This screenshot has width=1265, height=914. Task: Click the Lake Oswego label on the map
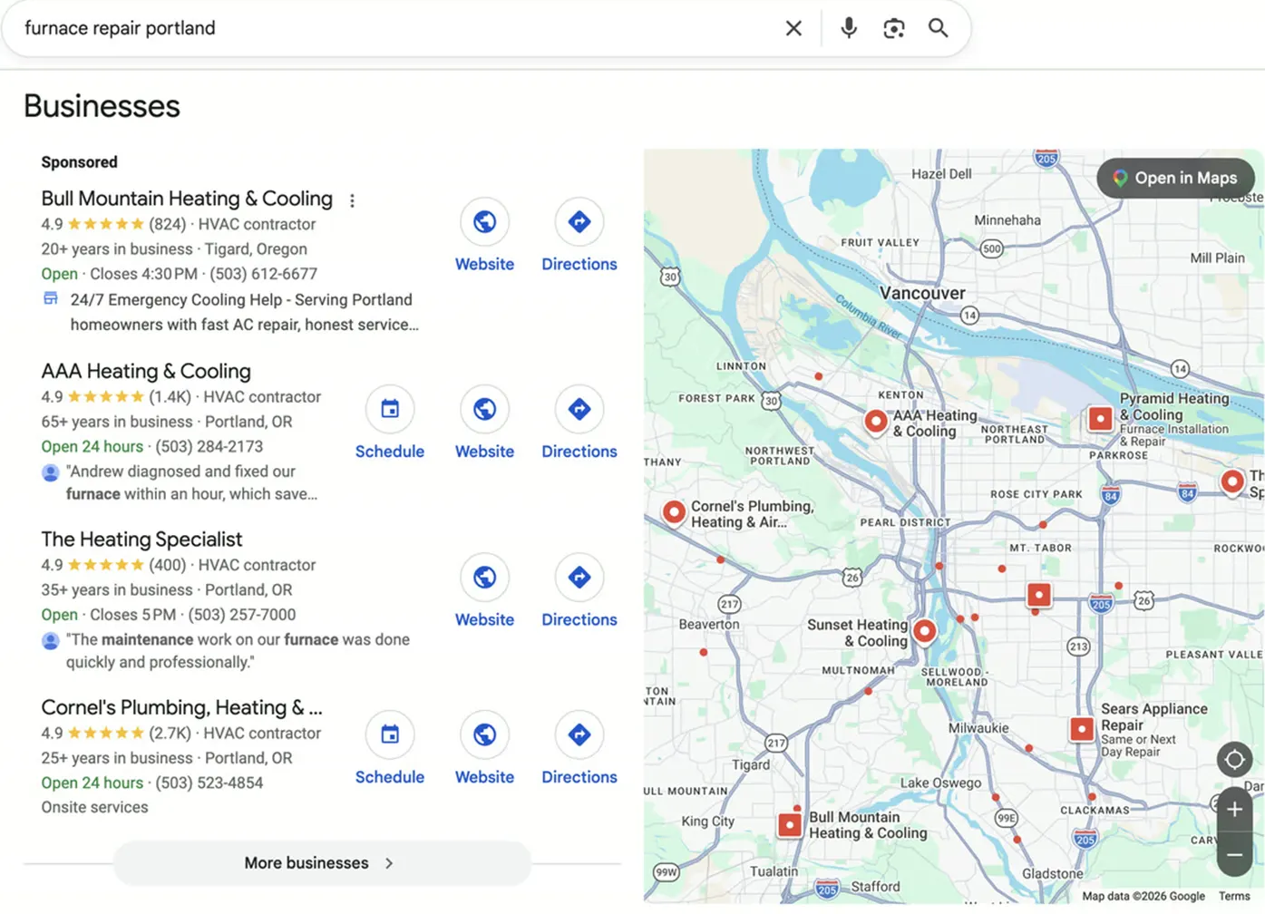click(x=941, y=783)
